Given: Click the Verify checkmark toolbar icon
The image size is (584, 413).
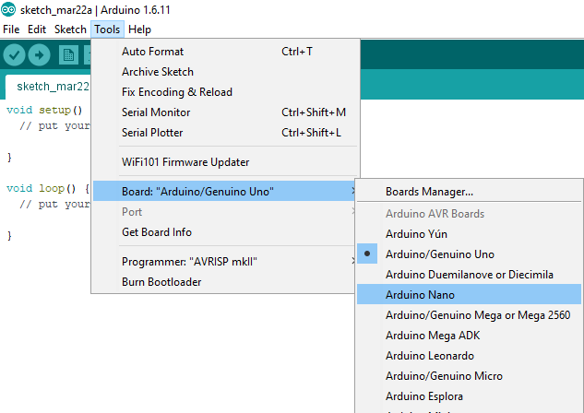Looking at the screenshot, I should tap(14, 55).
